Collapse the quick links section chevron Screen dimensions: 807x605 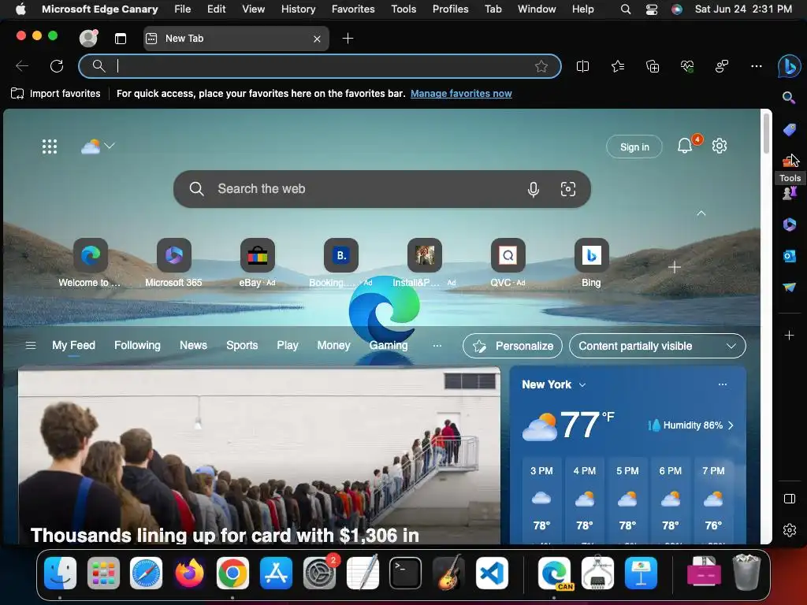(701, 213)
